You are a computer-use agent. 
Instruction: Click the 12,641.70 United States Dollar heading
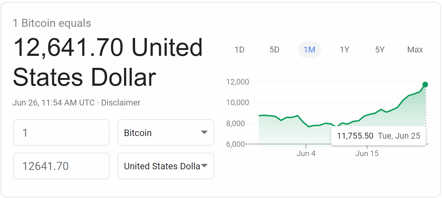[x=107, y=62]
